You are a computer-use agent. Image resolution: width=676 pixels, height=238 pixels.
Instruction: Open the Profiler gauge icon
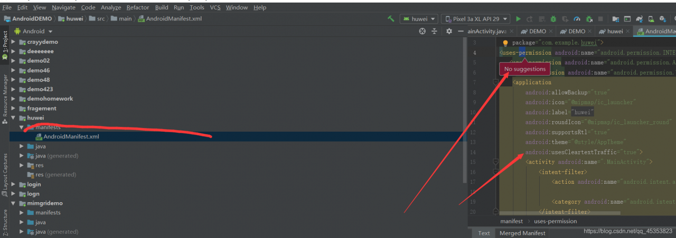click(x=577, y=19)
